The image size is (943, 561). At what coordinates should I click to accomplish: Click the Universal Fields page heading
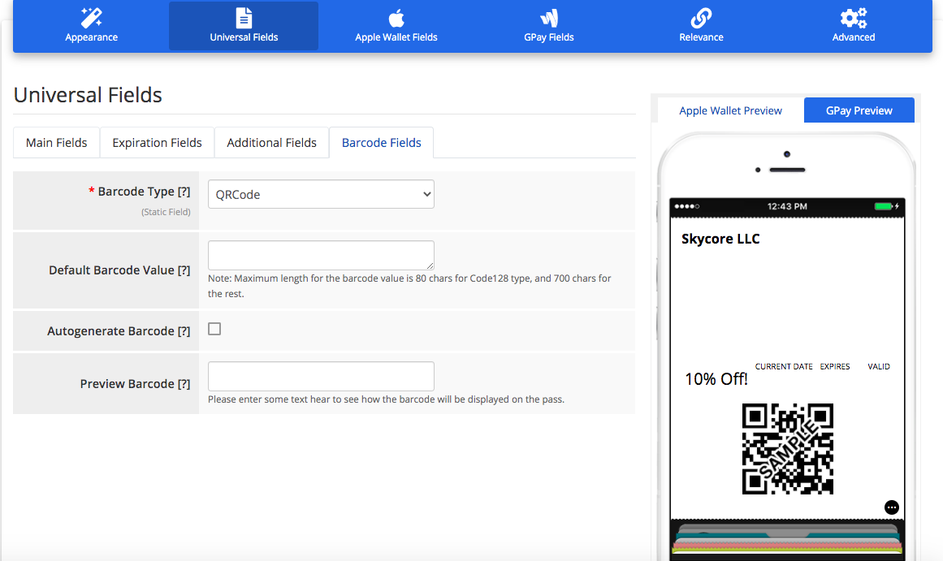[88, 95]
